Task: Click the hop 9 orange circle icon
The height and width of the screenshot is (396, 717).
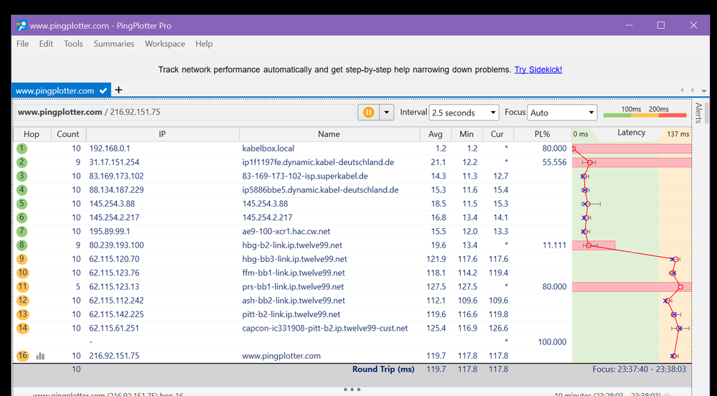Action: point(22,259)
